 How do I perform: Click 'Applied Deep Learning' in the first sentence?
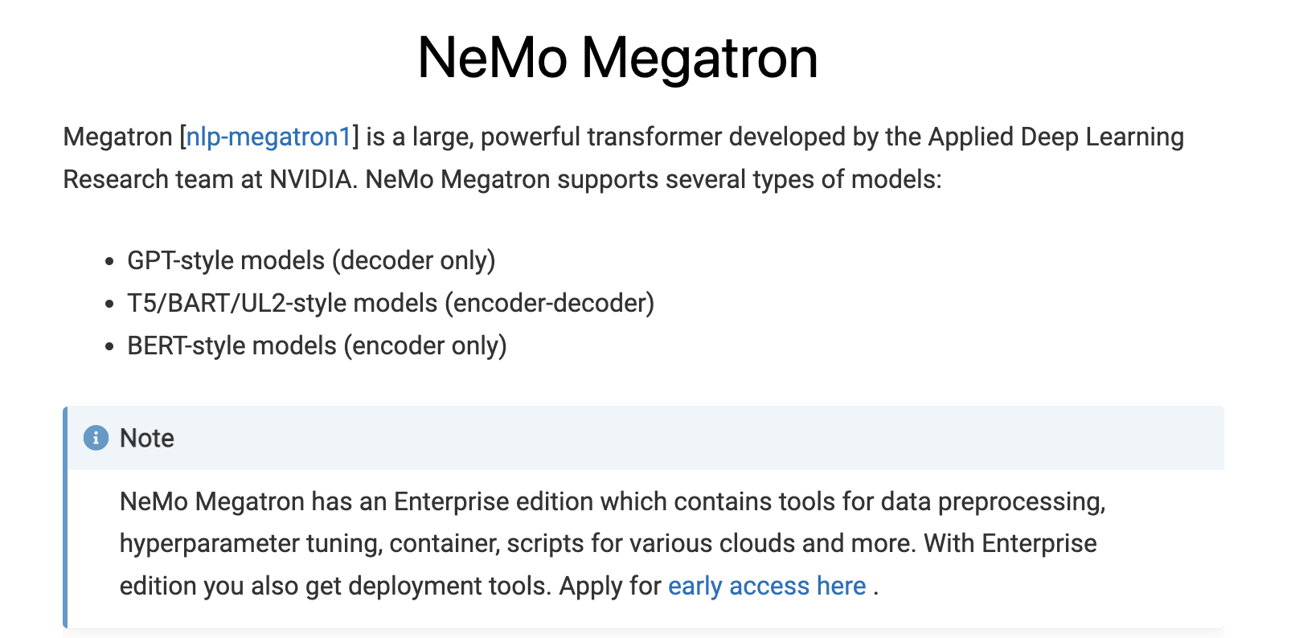coord(1055,137)
